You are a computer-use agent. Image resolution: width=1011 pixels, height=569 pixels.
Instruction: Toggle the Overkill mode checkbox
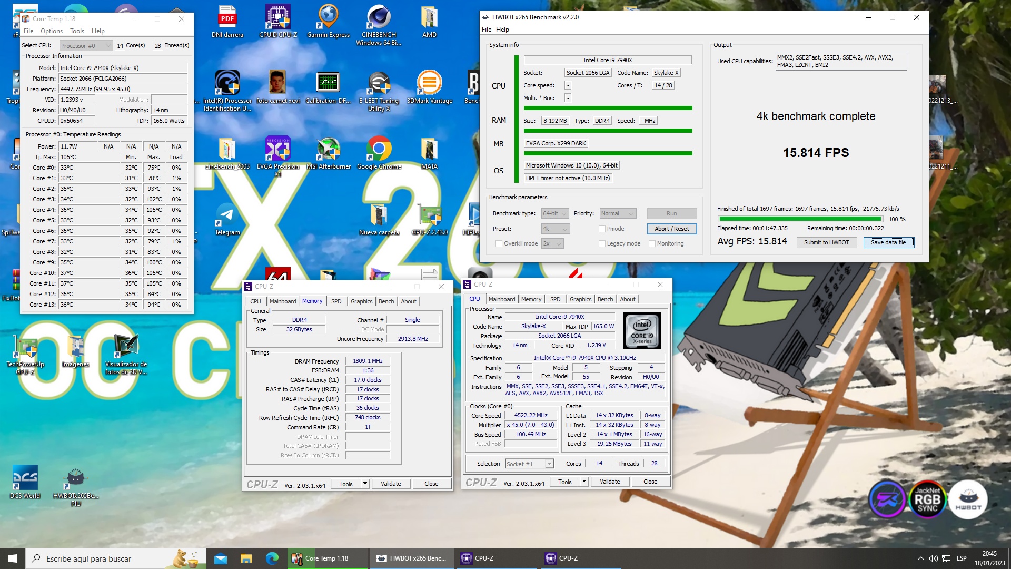pyautogui.click(x=499, y=243)
